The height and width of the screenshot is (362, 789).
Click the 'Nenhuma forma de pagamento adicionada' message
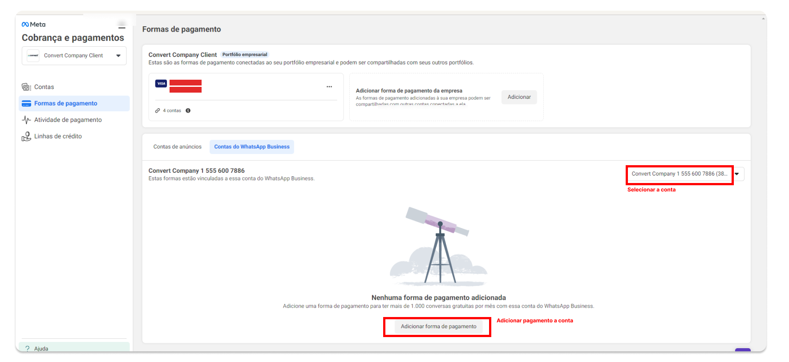click(439, 297)
